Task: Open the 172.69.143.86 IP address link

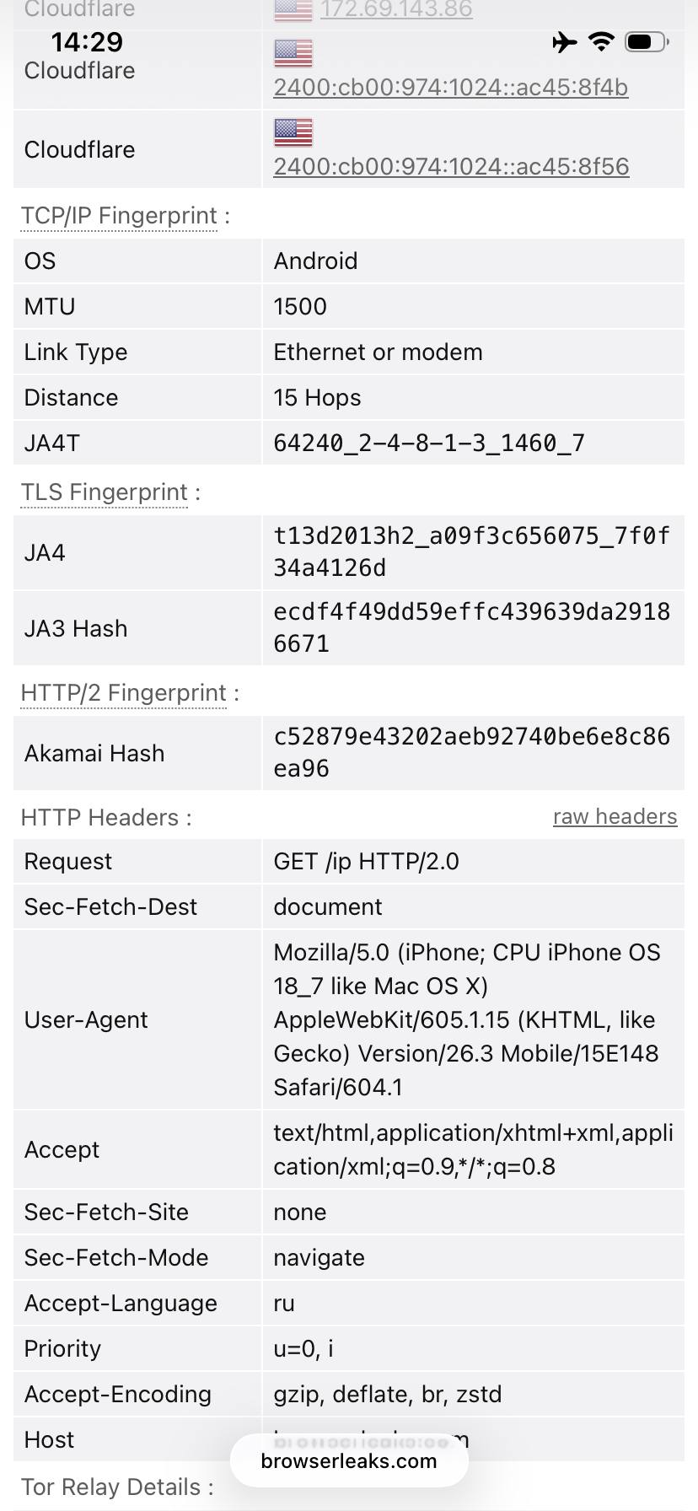Action: tap(396, 10)
